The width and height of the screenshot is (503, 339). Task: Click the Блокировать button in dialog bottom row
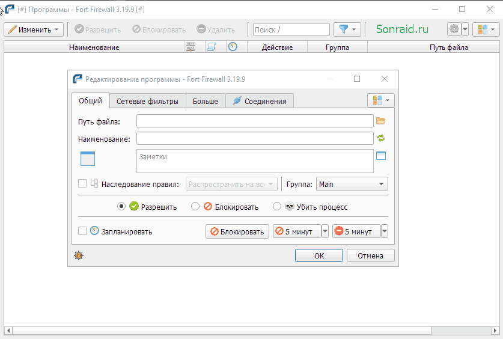coord(237,231)
